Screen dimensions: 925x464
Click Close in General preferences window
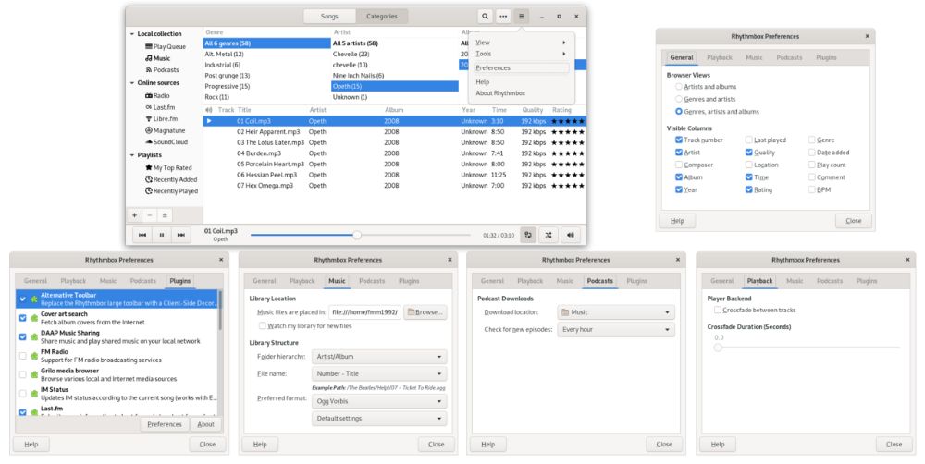click(x=854, y=221)
